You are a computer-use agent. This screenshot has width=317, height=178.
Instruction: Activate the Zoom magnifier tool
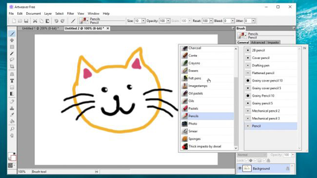pyautogui.click(x=12, y=129)
